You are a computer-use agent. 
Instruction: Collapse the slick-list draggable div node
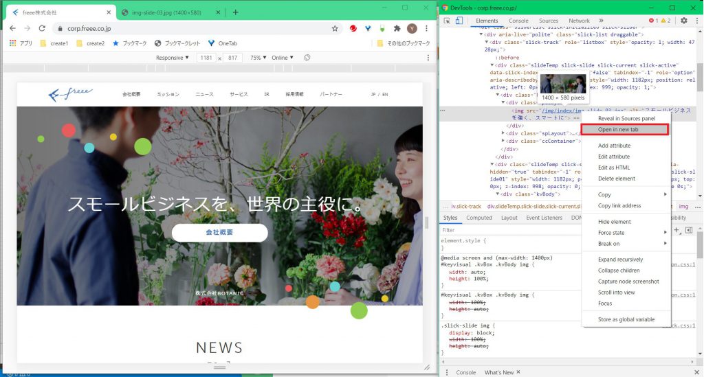click(x=481, y=34)
